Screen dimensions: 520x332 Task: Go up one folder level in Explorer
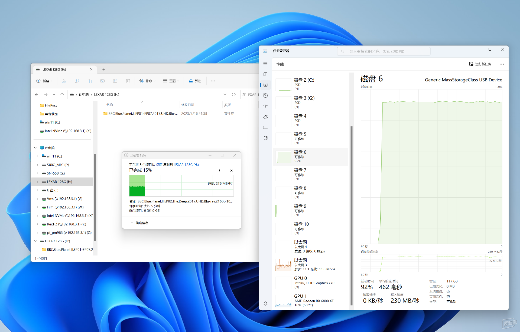tap(62, 95)
